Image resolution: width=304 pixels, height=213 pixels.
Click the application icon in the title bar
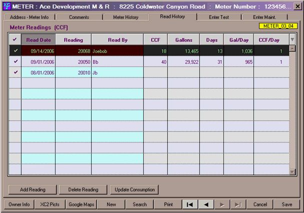[6, 6]
